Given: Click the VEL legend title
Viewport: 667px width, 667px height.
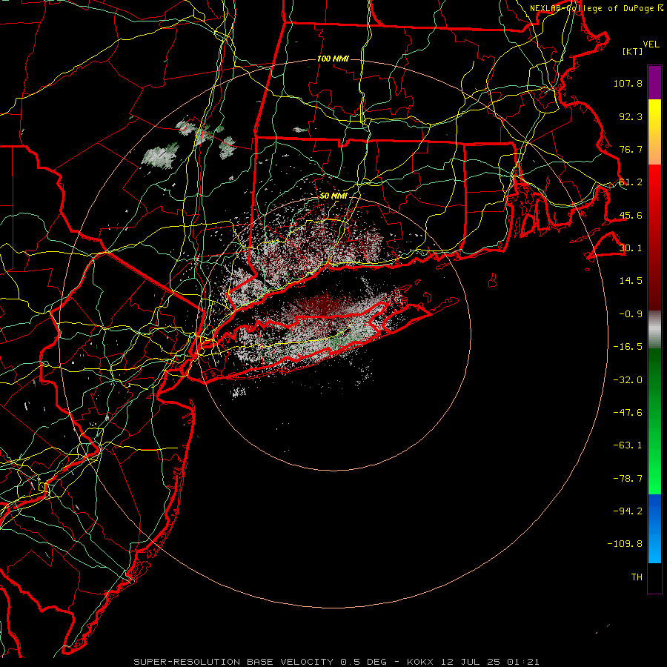Looking at the screenshot, I should [x=651, y=44].
